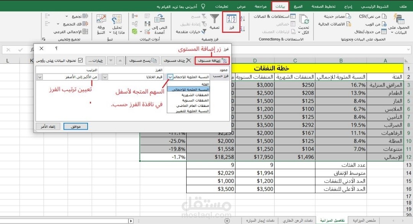The width and height of the screenshot is (413, 224).
Task: Switch to the Formulas (الصيغ) ribbon tab
Action: [x=298, y=6]
